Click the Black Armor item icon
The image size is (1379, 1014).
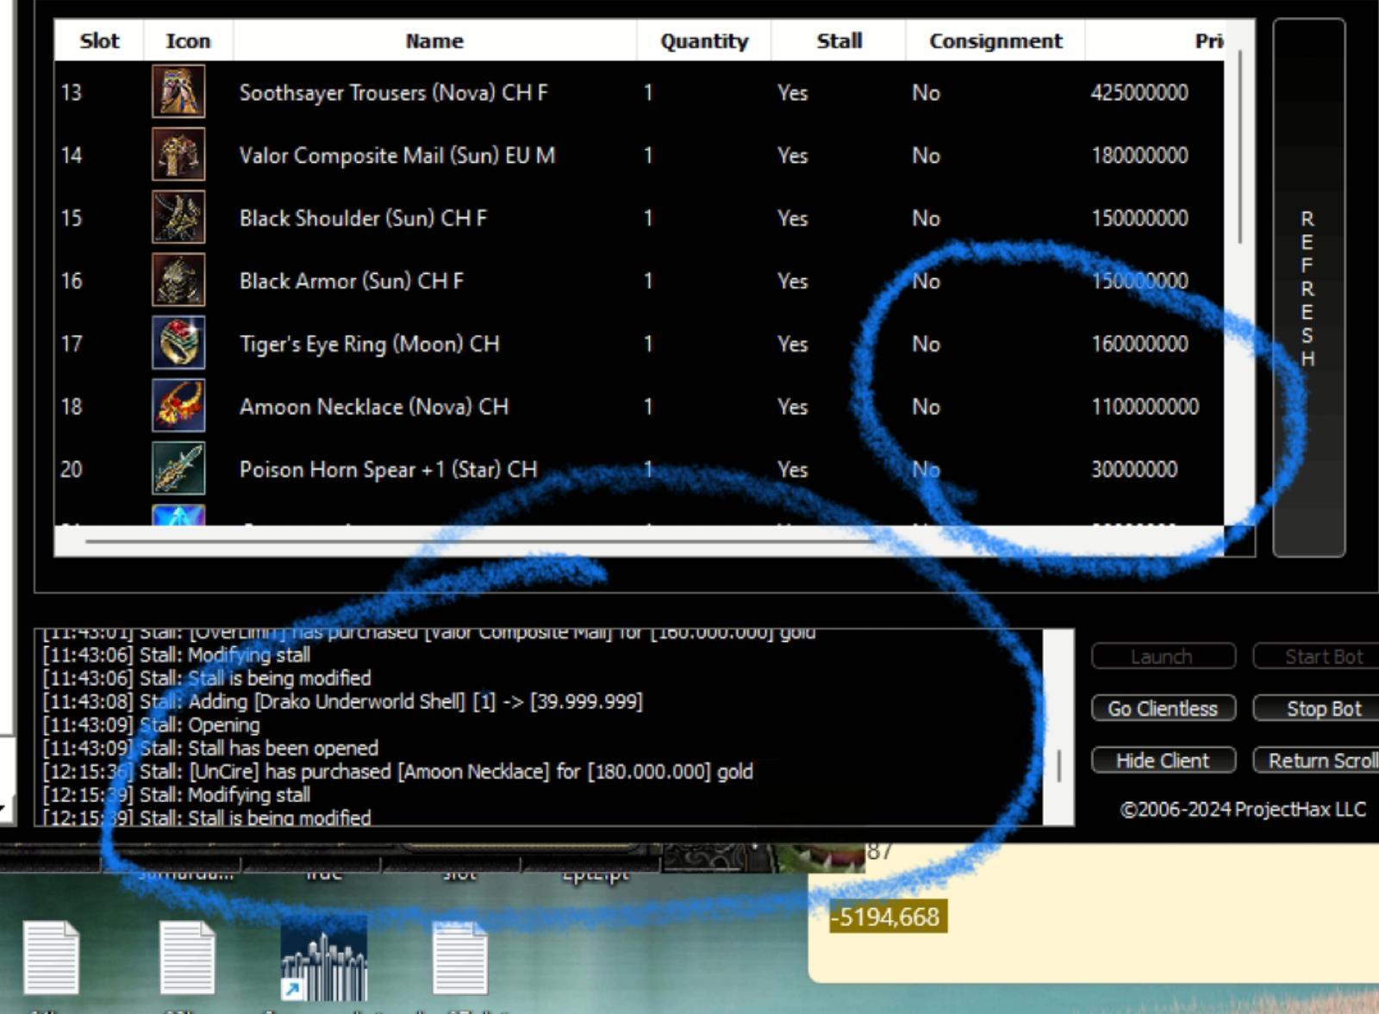pyautogui.click(x=178, y=280)
